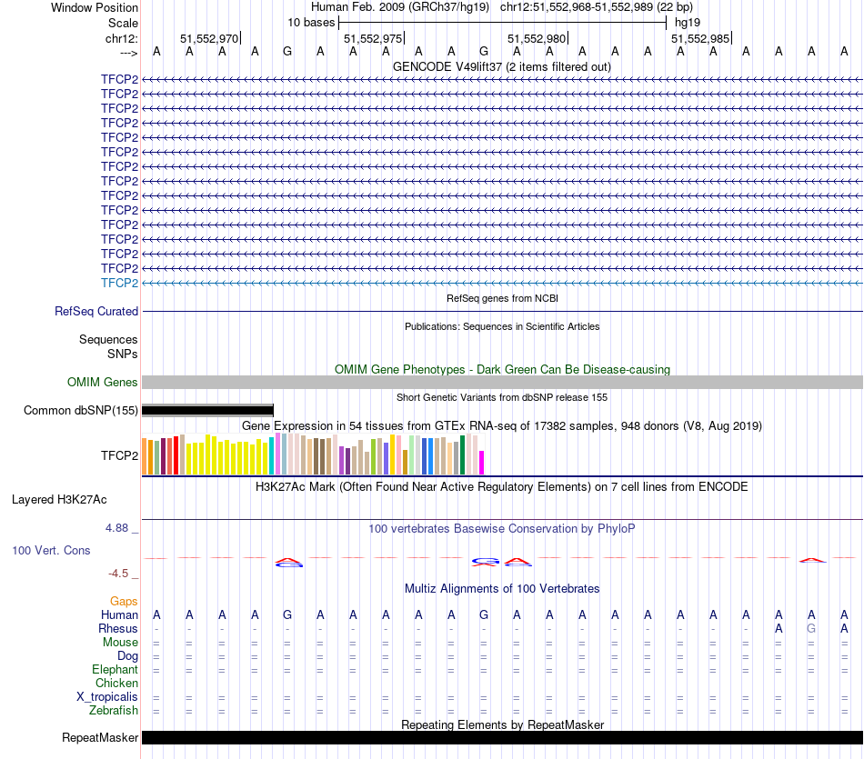Open the GTEx Gene Expression track title
The height and width of the screenshot is (759, 864).
tap(502, 425)
